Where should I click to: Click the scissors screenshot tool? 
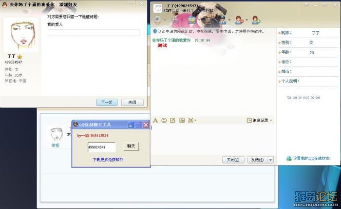pyautogui.click(x=190, y=120)
